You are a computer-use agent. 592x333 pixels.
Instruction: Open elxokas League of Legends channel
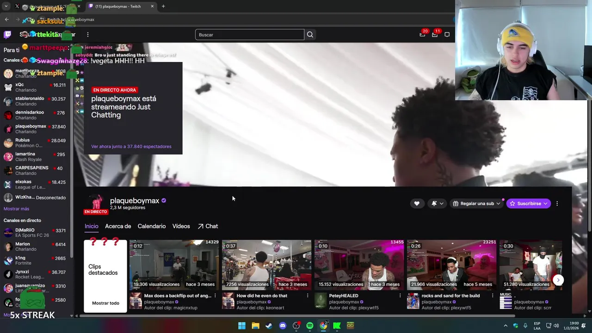(35, 185)
